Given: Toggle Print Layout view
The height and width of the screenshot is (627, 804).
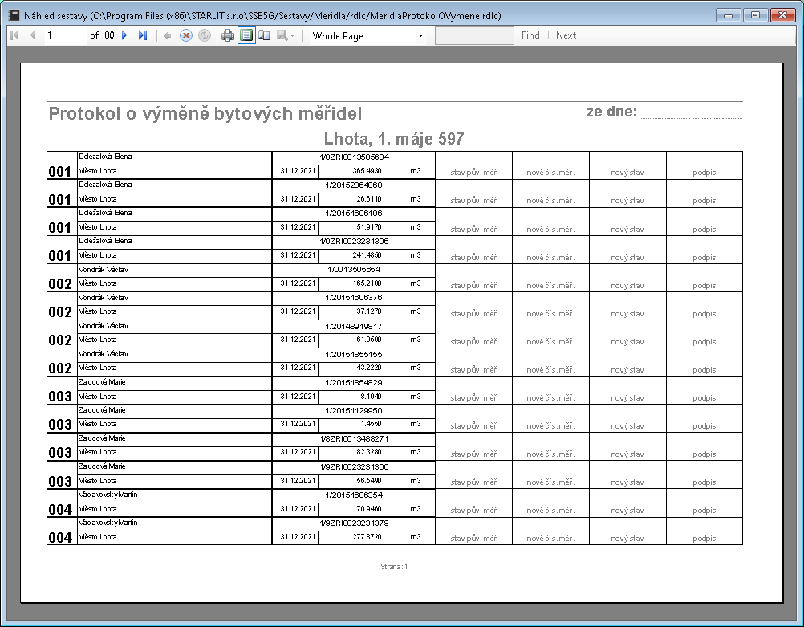Looking at the screenshot, I should pyautogui.click(x=246, y=35).
